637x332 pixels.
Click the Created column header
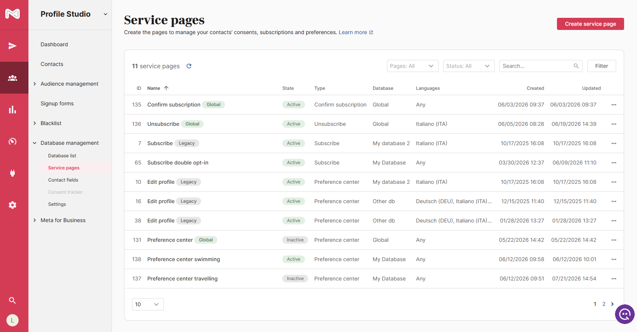(x=535, y=88)
